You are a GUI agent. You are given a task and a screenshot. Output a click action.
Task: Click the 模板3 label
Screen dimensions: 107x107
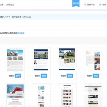63,76
